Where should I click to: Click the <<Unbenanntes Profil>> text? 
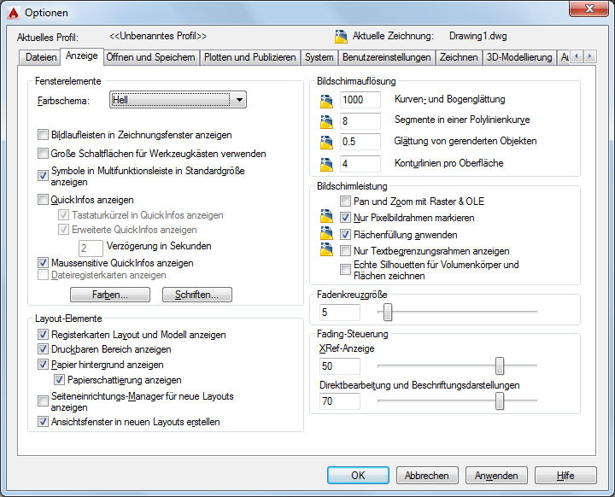click(x=158, y=36)
